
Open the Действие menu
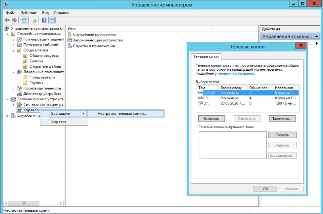point(29,13)
